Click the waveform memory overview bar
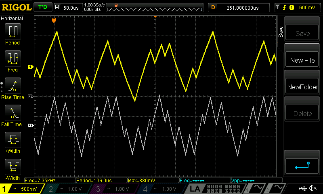323x194 pixels. (155, 8)
